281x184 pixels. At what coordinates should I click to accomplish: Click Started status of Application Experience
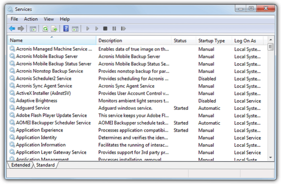pos(181,130)
